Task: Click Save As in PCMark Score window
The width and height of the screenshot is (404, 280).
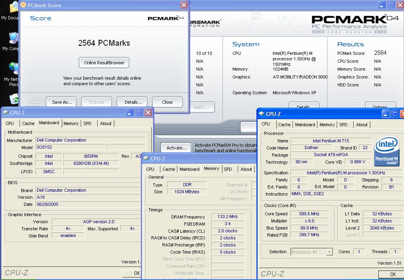Action: 61,102
